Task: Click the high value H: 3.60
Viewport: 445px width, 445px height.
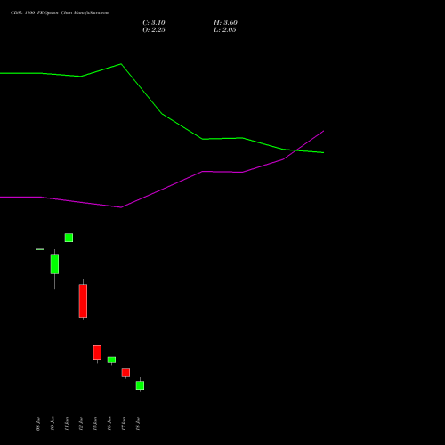Action: click(x=225, y=23)
